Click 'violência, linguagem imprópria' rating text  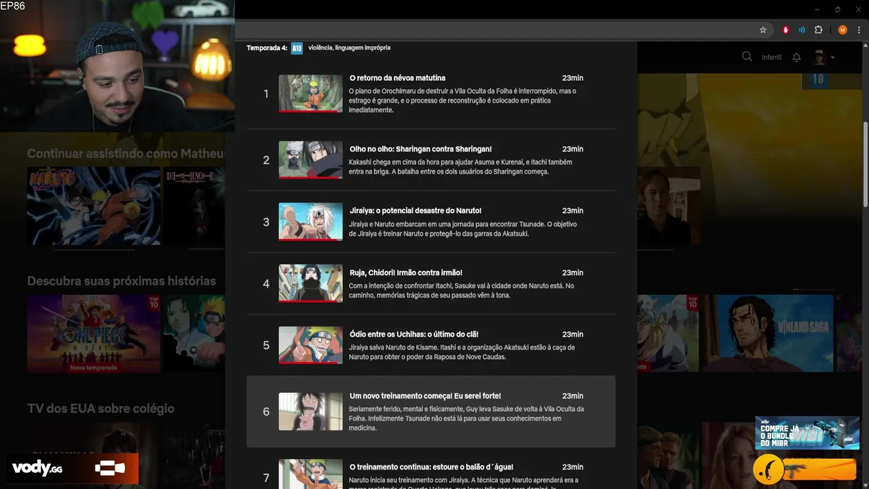pos(349,48)
